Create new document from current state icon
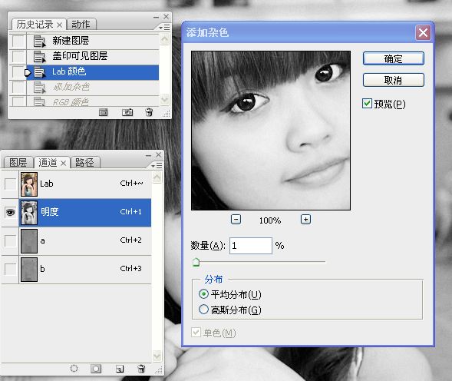 click(x=103, y=112)
